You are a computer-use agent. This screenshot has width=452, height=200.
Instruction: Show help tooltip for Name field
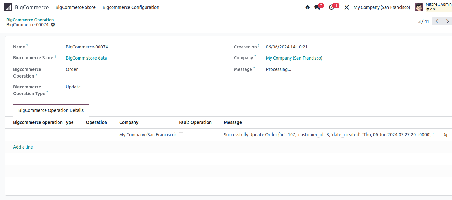coord(27,46)
